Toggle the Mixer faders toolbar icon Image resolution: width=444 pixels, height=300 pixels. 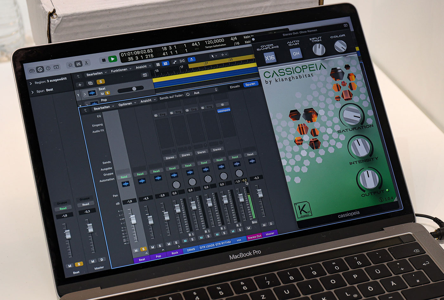tap(78, 64)
